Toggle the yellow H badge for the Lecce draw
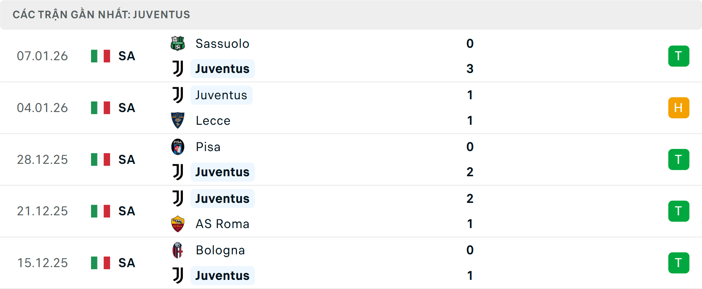702x289 pixels. 679,108
